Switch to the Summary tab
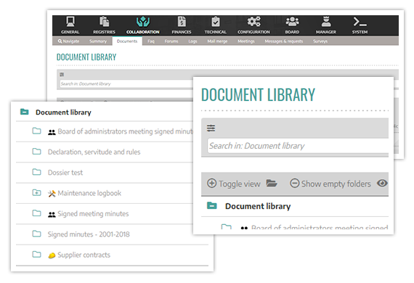This screenshot has height=283, width=414. coord(98,41)
